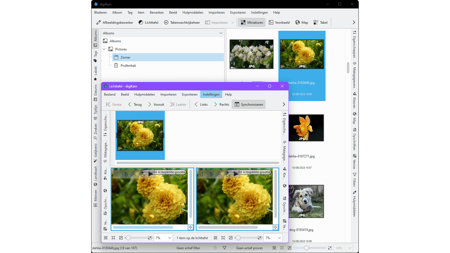Click rotate-right overlay on right Lichttafel preview

211,174
